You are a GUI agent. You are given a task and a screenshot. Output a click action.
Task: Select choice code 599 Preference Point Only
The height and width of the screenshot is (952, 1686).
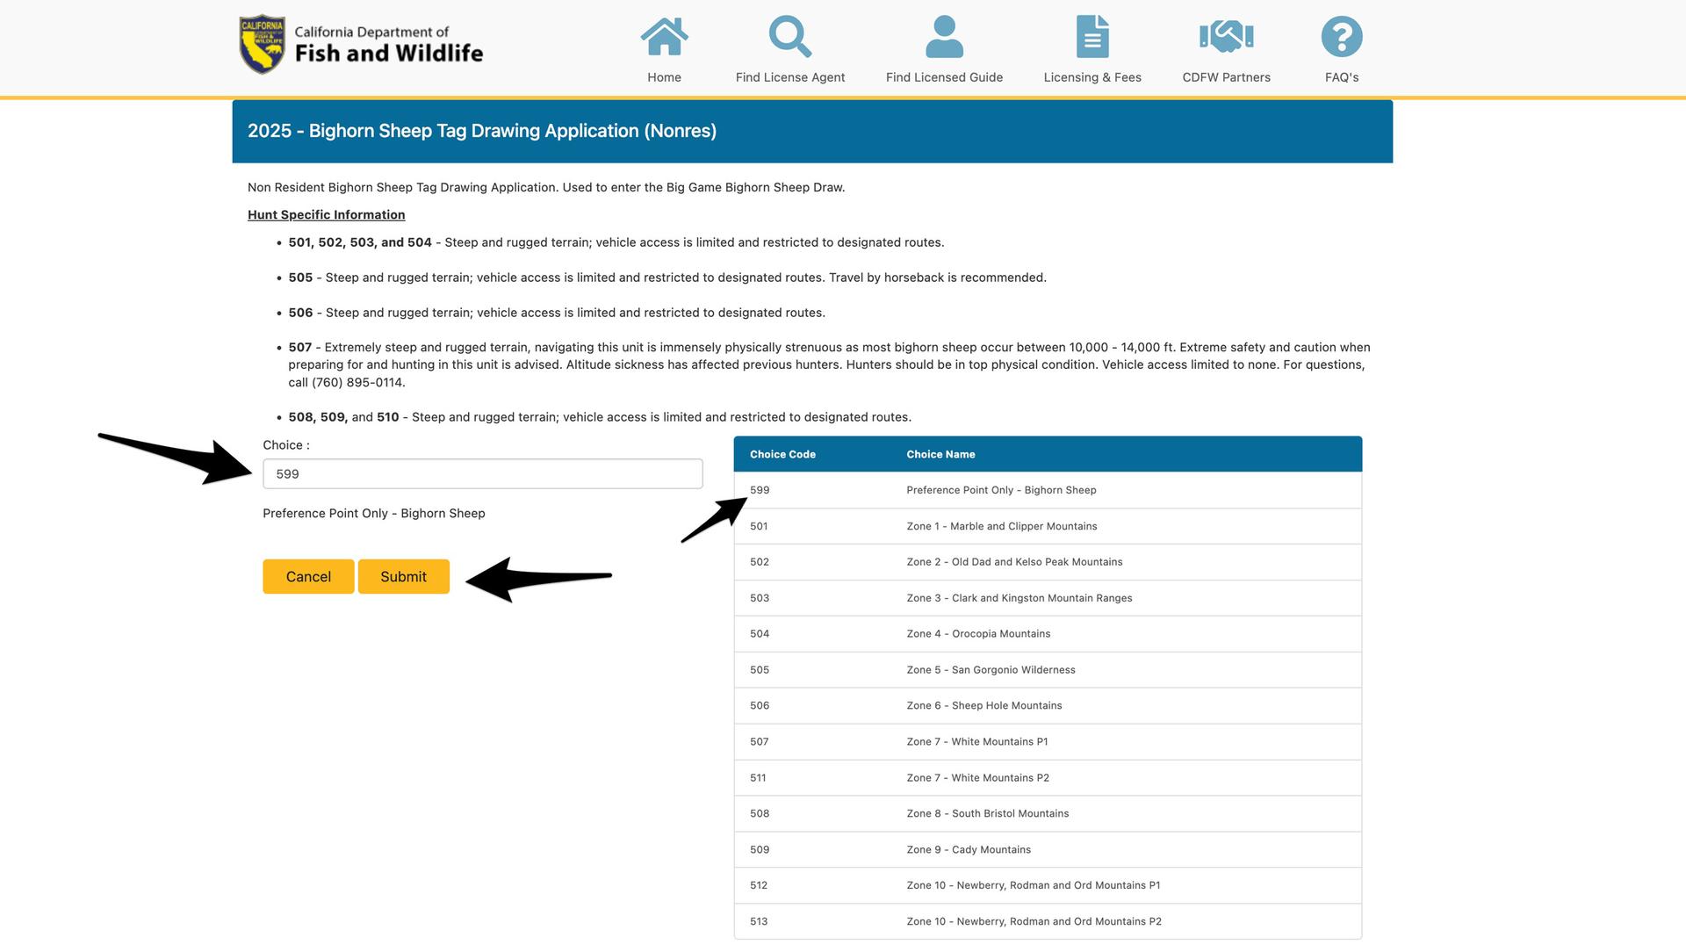[1001, 490]
